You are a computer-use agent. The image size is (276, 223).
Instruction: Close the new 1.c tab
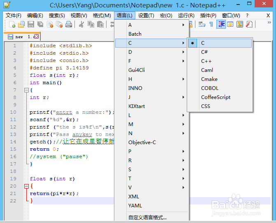click(36, 37)
